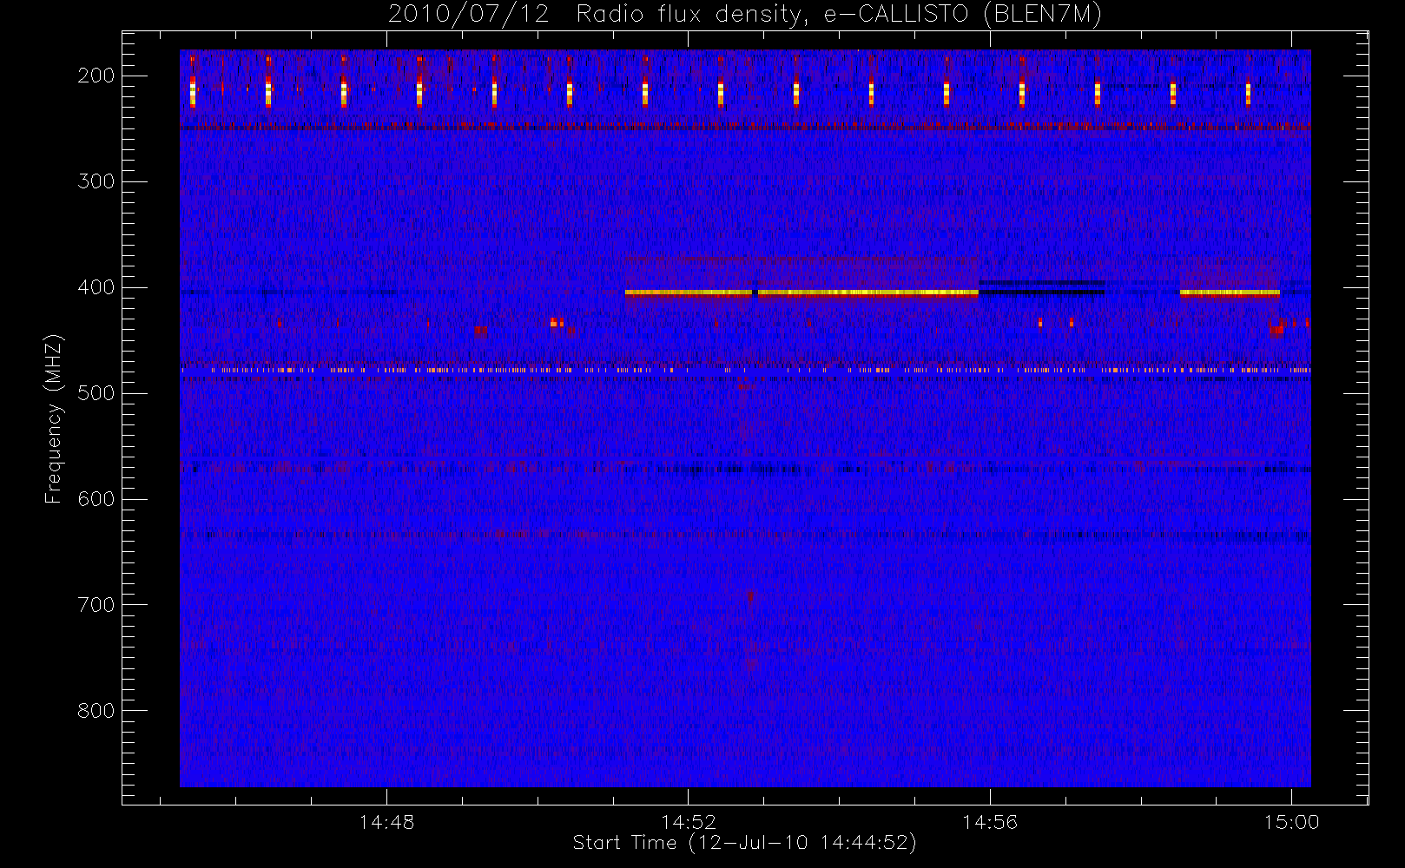Screen dimensions: 1405x868
Task: Click the 600 frequency tick label
Action: (96, 499)
